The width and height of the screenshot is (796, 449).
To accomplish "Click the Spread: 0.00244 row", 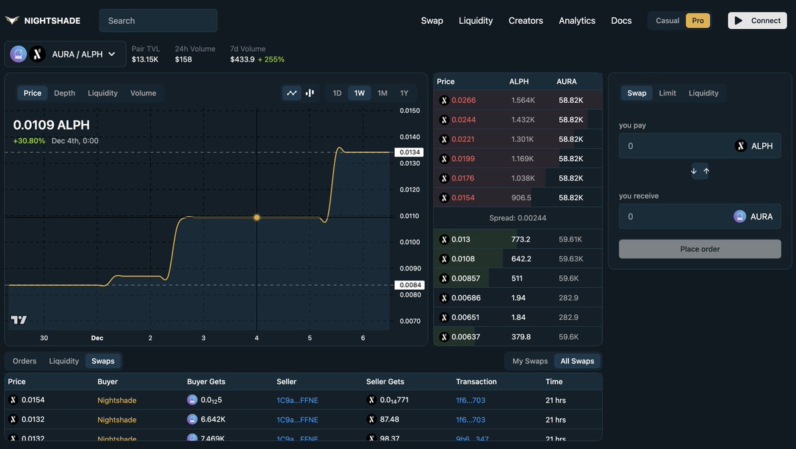I will point(518,218).
